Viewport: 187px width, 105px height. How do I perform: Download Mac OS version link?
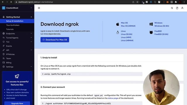click(124, 23)
